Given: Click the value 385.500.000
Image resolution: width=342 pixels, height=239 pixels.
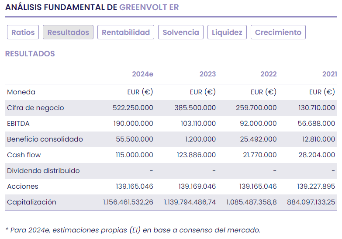Looking at the screenshot, I should tap(195, 108).
